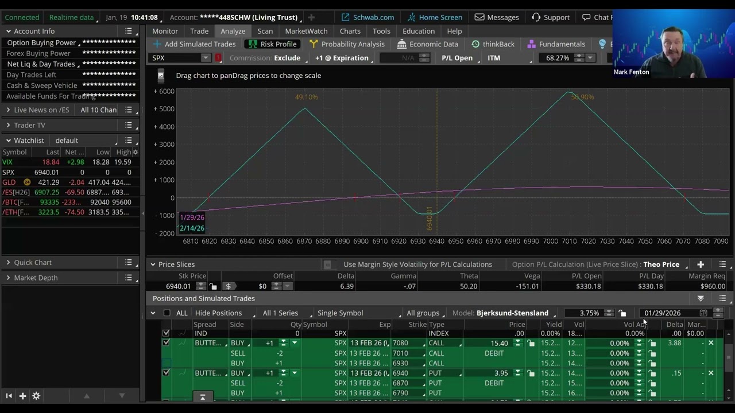This screenshot has height=413, width=735.
Task: Click the add account tab plus icon
Action: (x=311, y=17)
